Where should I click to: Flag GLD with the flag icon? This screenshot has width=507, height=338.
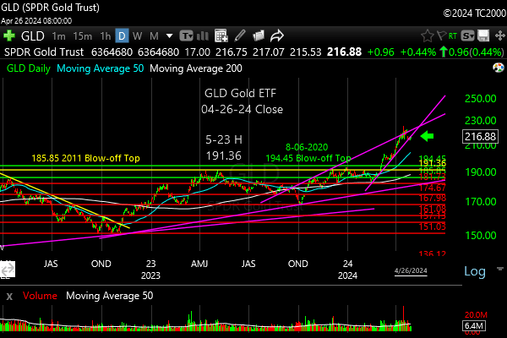441,35
